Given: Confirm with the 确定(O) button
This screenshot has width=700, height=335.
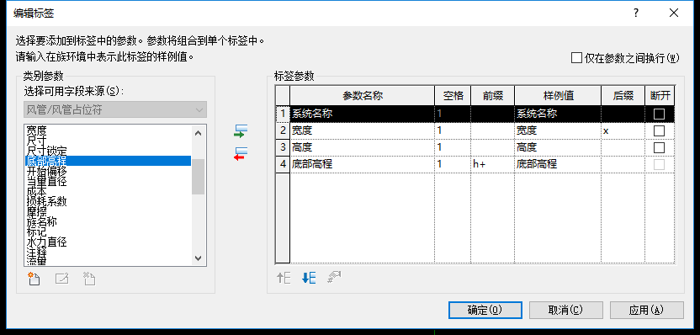Looking at the screenshot, I should (x=485, y=310).
